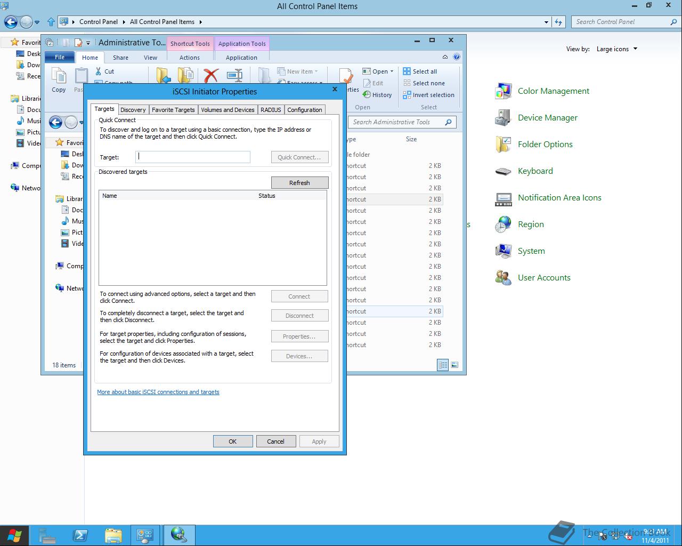The height and width of the screenshot is (546, 682).
Task: Launch Server Manager from the taskbar
Action: coord(47,535)
